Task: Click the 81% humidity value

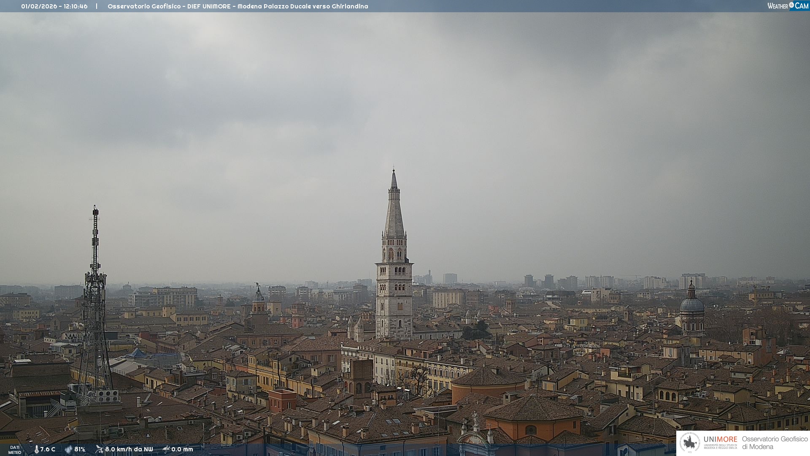Action: pyautogui.click(x=80, y=450)
